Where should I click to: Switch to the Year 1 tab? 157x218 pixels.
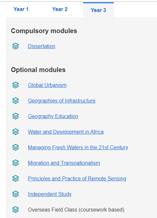point(21,9)
